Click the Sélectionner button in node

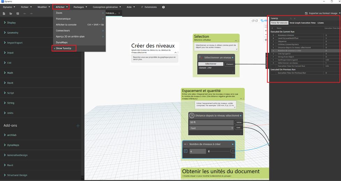211,64
